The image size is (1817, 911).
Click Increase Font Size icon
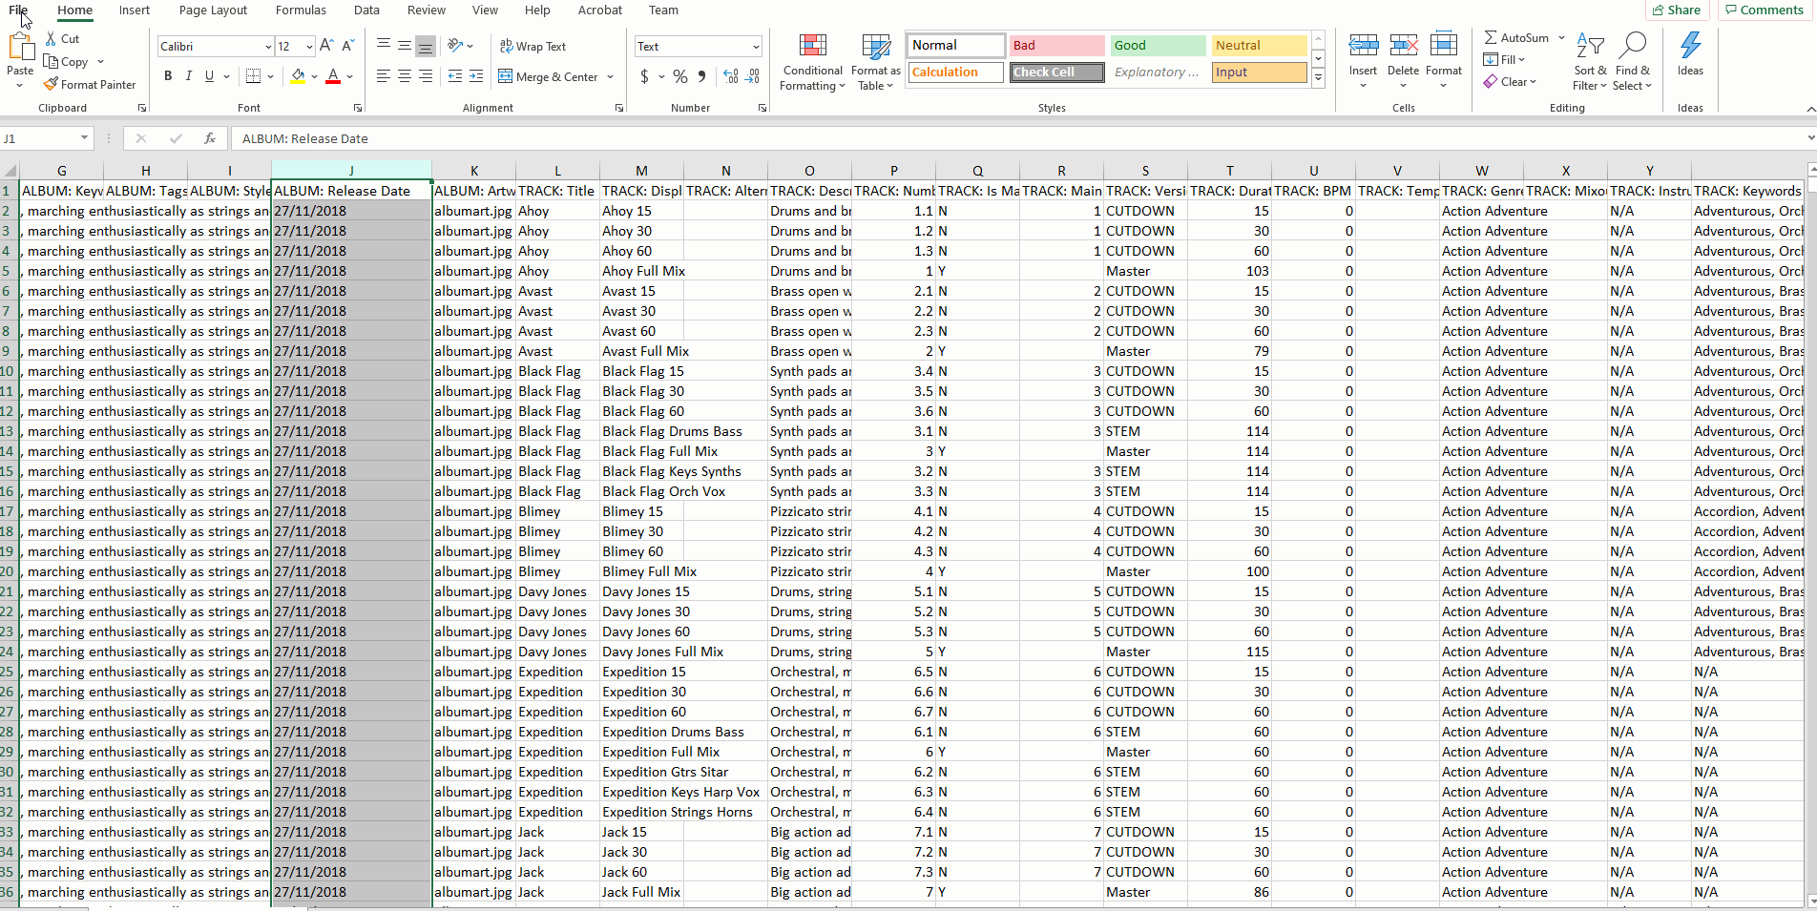pos(326,46)
